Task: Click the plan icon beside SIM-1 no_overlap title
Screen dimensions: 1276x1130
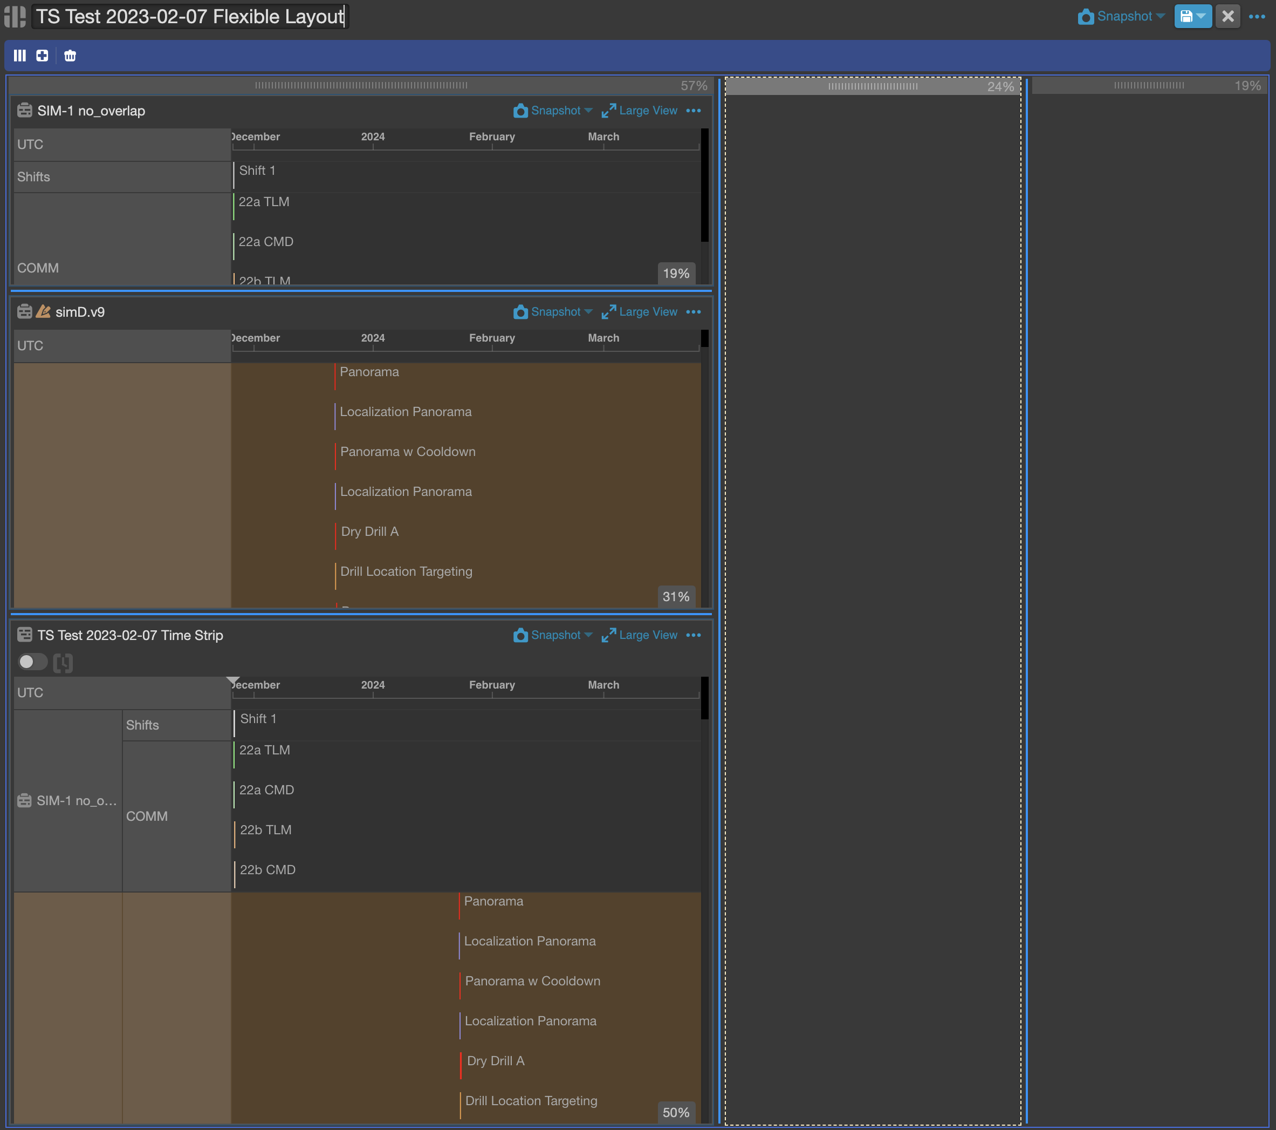Action: click(25, 110)
